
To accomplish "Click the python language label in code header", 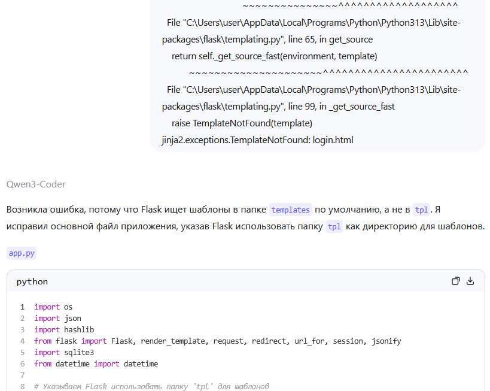I will coord(32,281).
